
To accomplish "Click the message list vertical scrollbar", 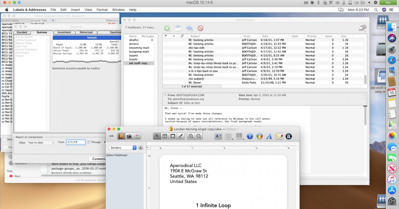I will point(365,79).
